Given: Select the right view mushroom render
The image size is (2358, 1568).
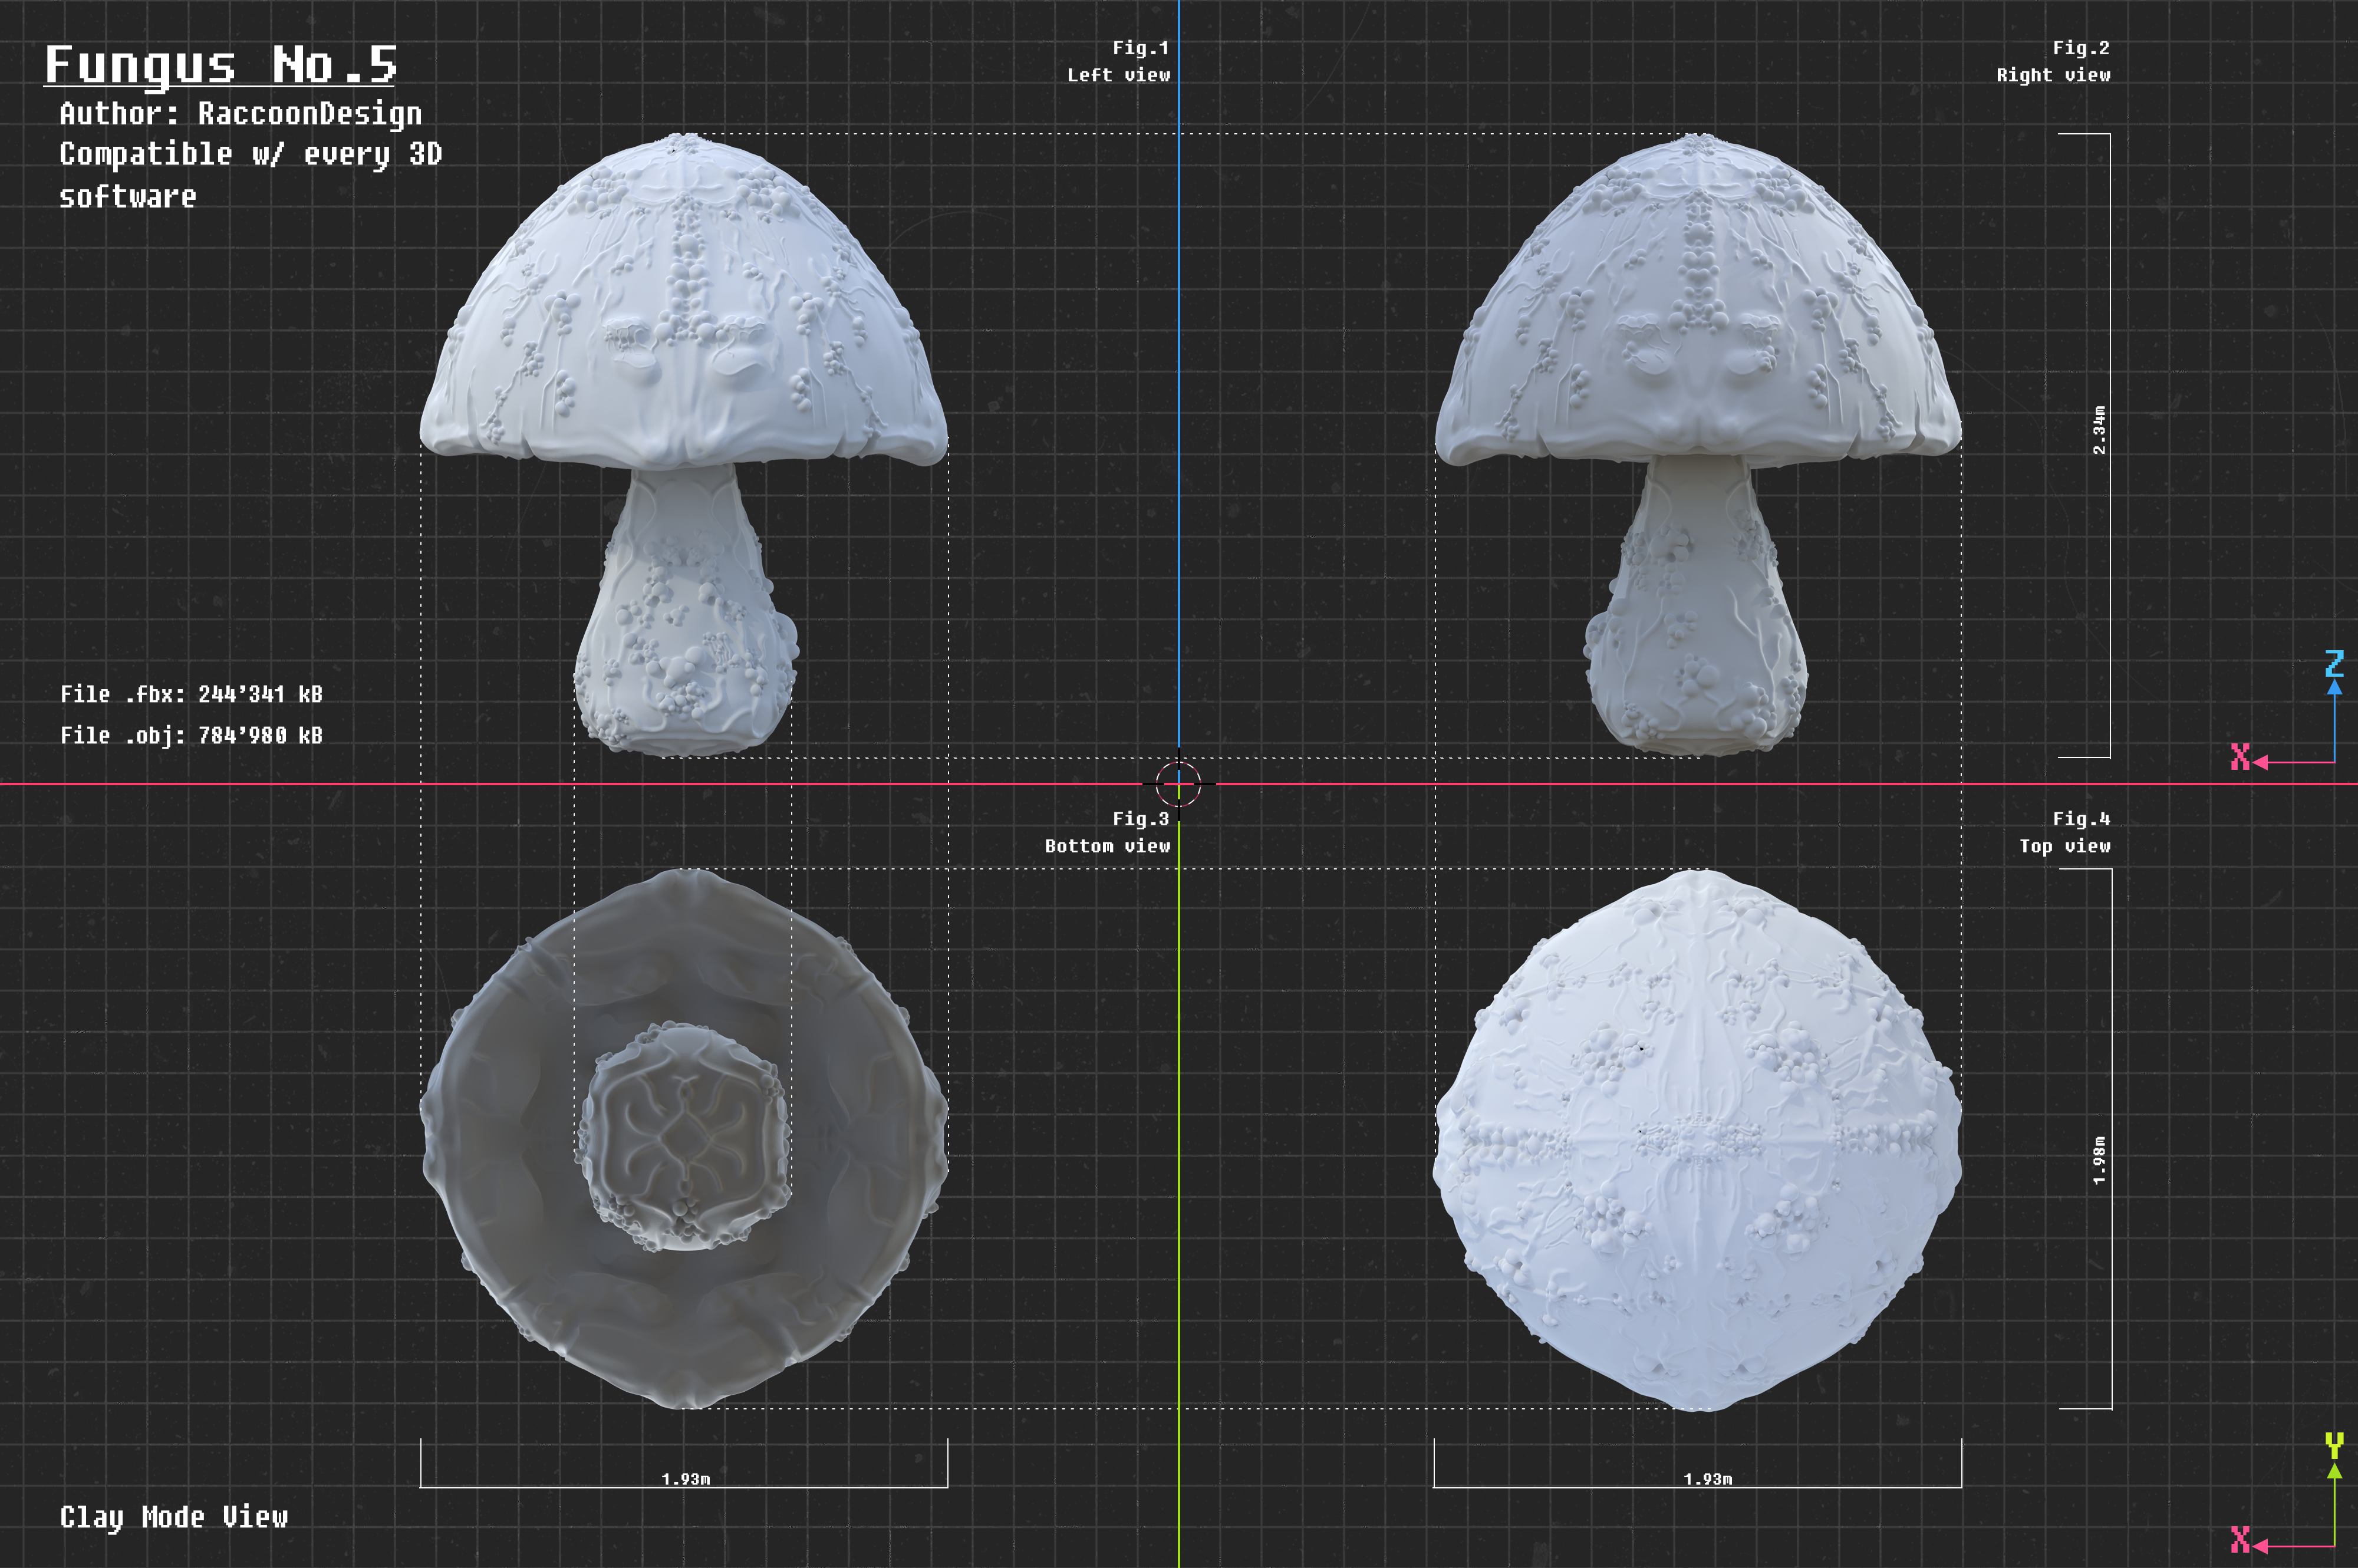Looking at the screenshot, I should [1698, 445].
